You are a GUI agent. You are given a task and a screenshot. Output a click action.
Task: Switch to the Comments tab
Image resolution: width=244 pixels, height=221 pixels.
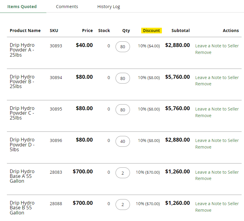[67, 7]
